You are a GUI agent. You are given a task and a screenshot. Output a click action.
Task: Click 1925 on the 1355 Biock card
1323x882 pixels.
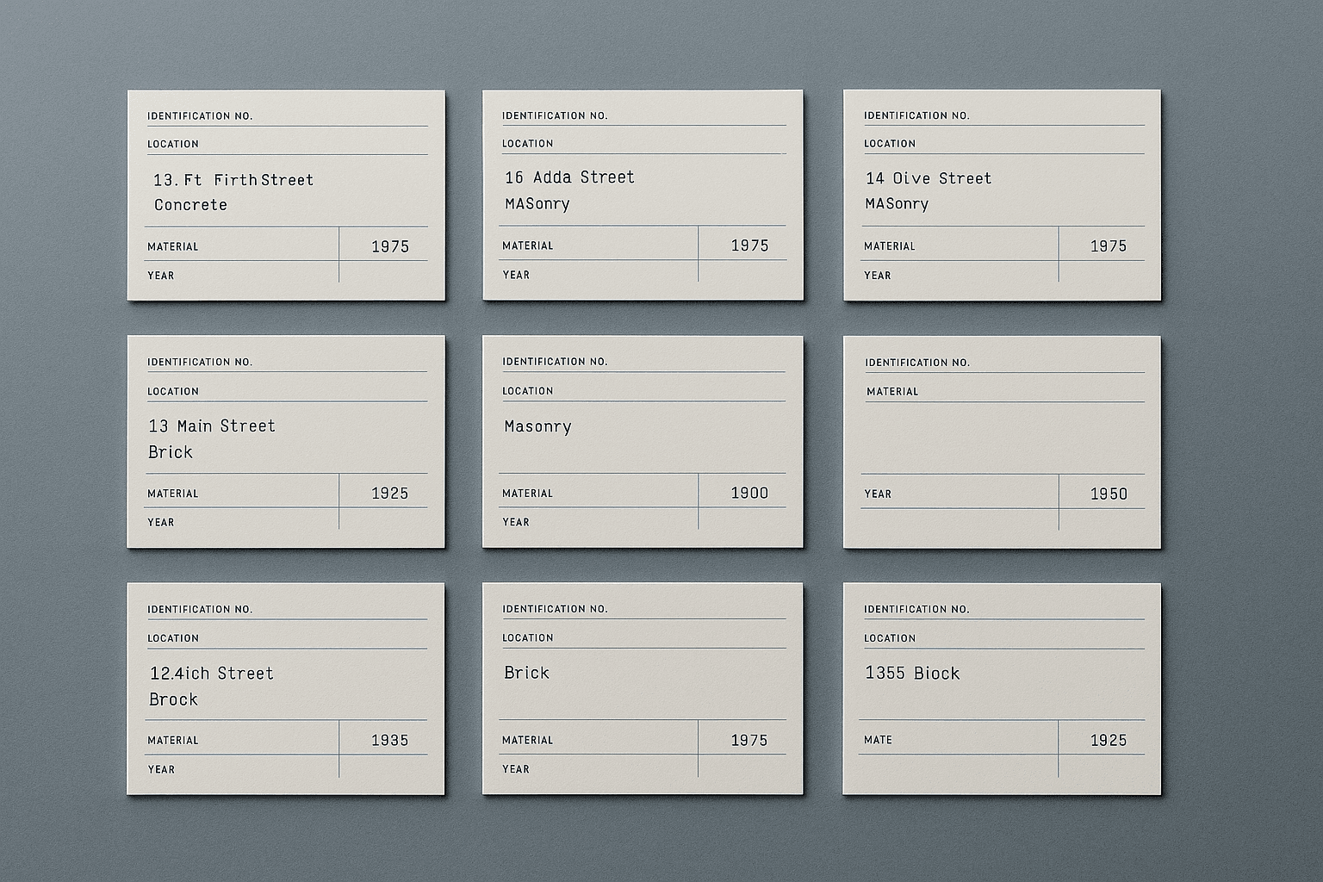tap(1109, 740)
